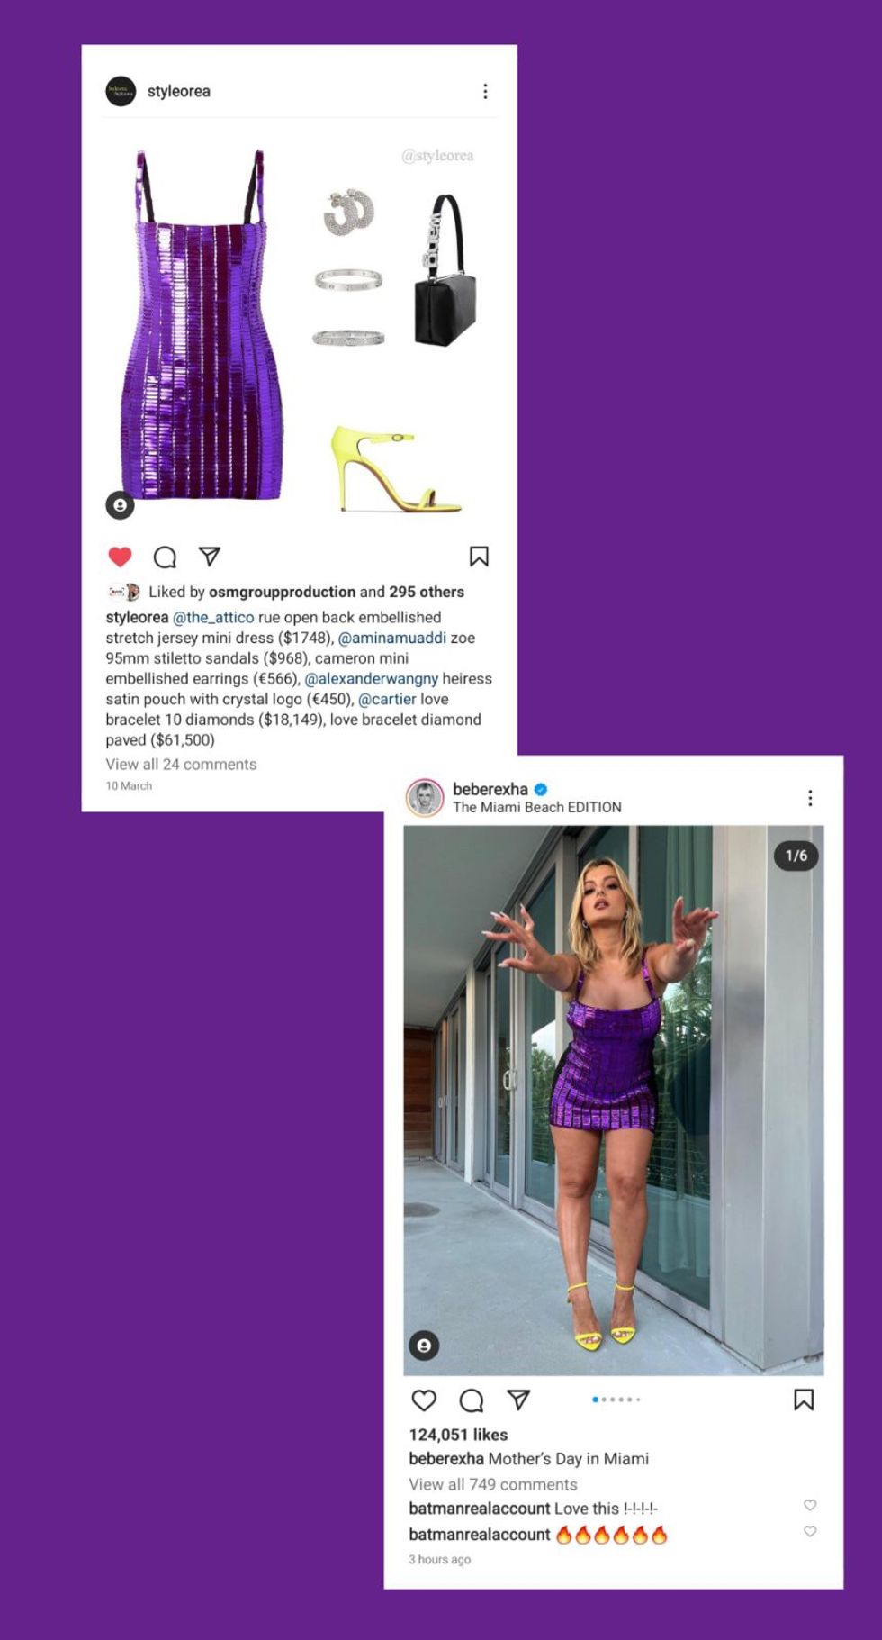Tap the comment bubble on beberexha post

click(x=472, y=1400)
